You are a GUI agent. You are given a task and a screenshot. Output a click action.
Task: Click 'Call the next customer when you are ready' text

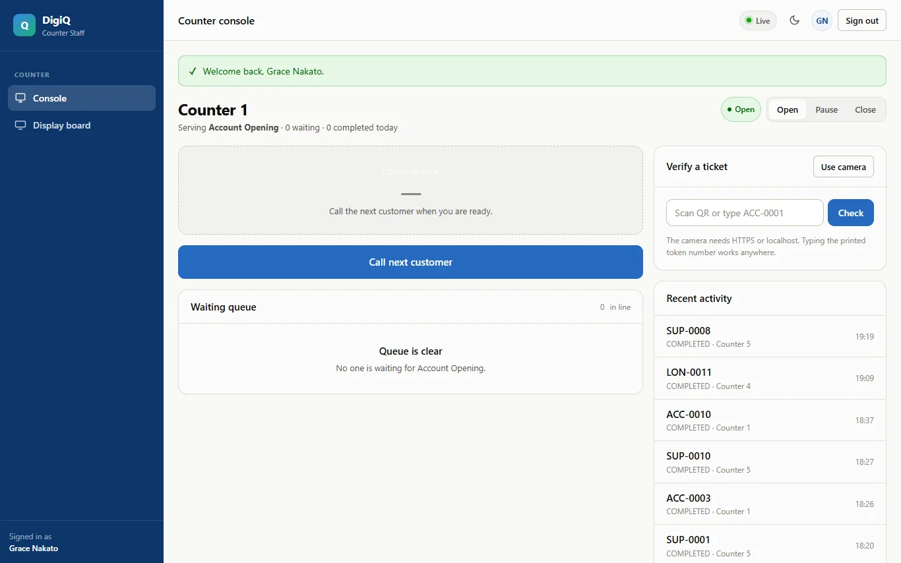[x=410, y=212]
